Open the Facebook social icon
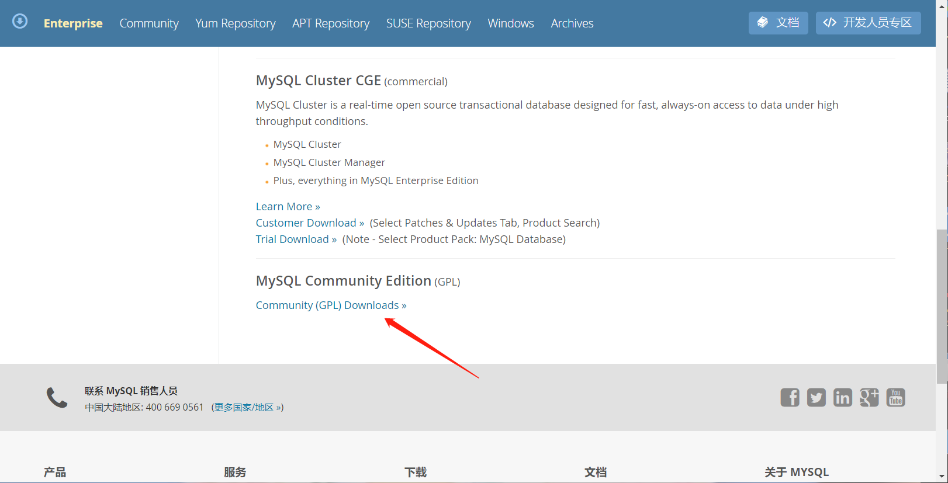948x483 pixels. click(x=790, y=397)
